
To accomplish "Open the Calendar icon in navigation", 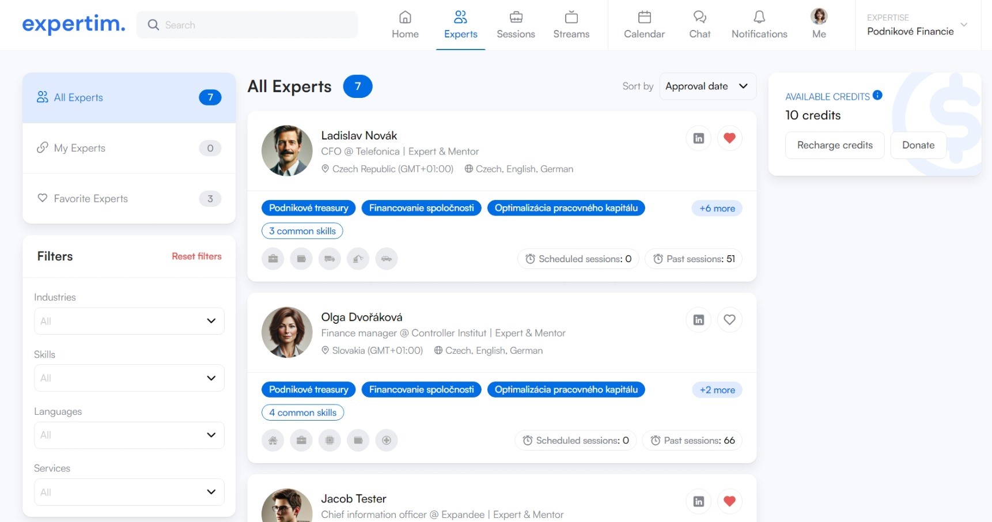I will (x=644, y=17).
